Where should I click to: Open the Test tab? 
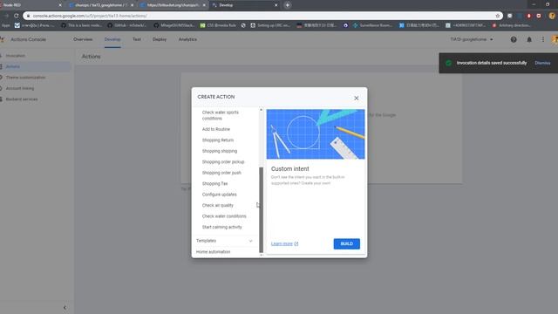[137, 39]
